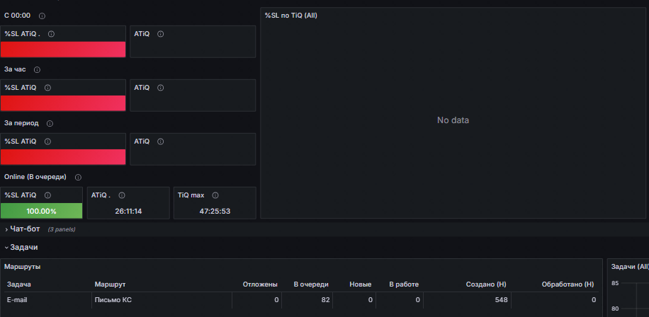Click the red %SL ATiQ bar under С 00:00
The image size is (649, 317).
point(63,50)
